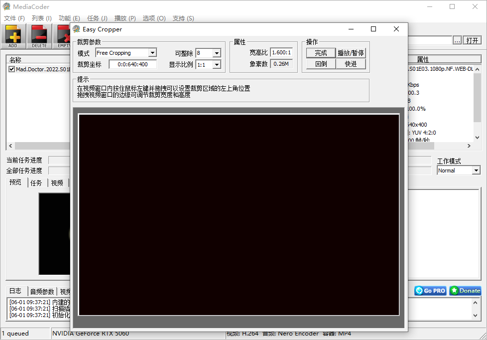Click the DELETE toolbar icon in MediaCoder
This screenshot has width=487, height=340.
39,36
